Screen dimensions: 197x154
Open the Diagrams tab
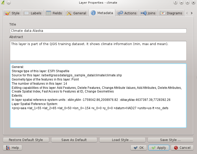point(171,13)
